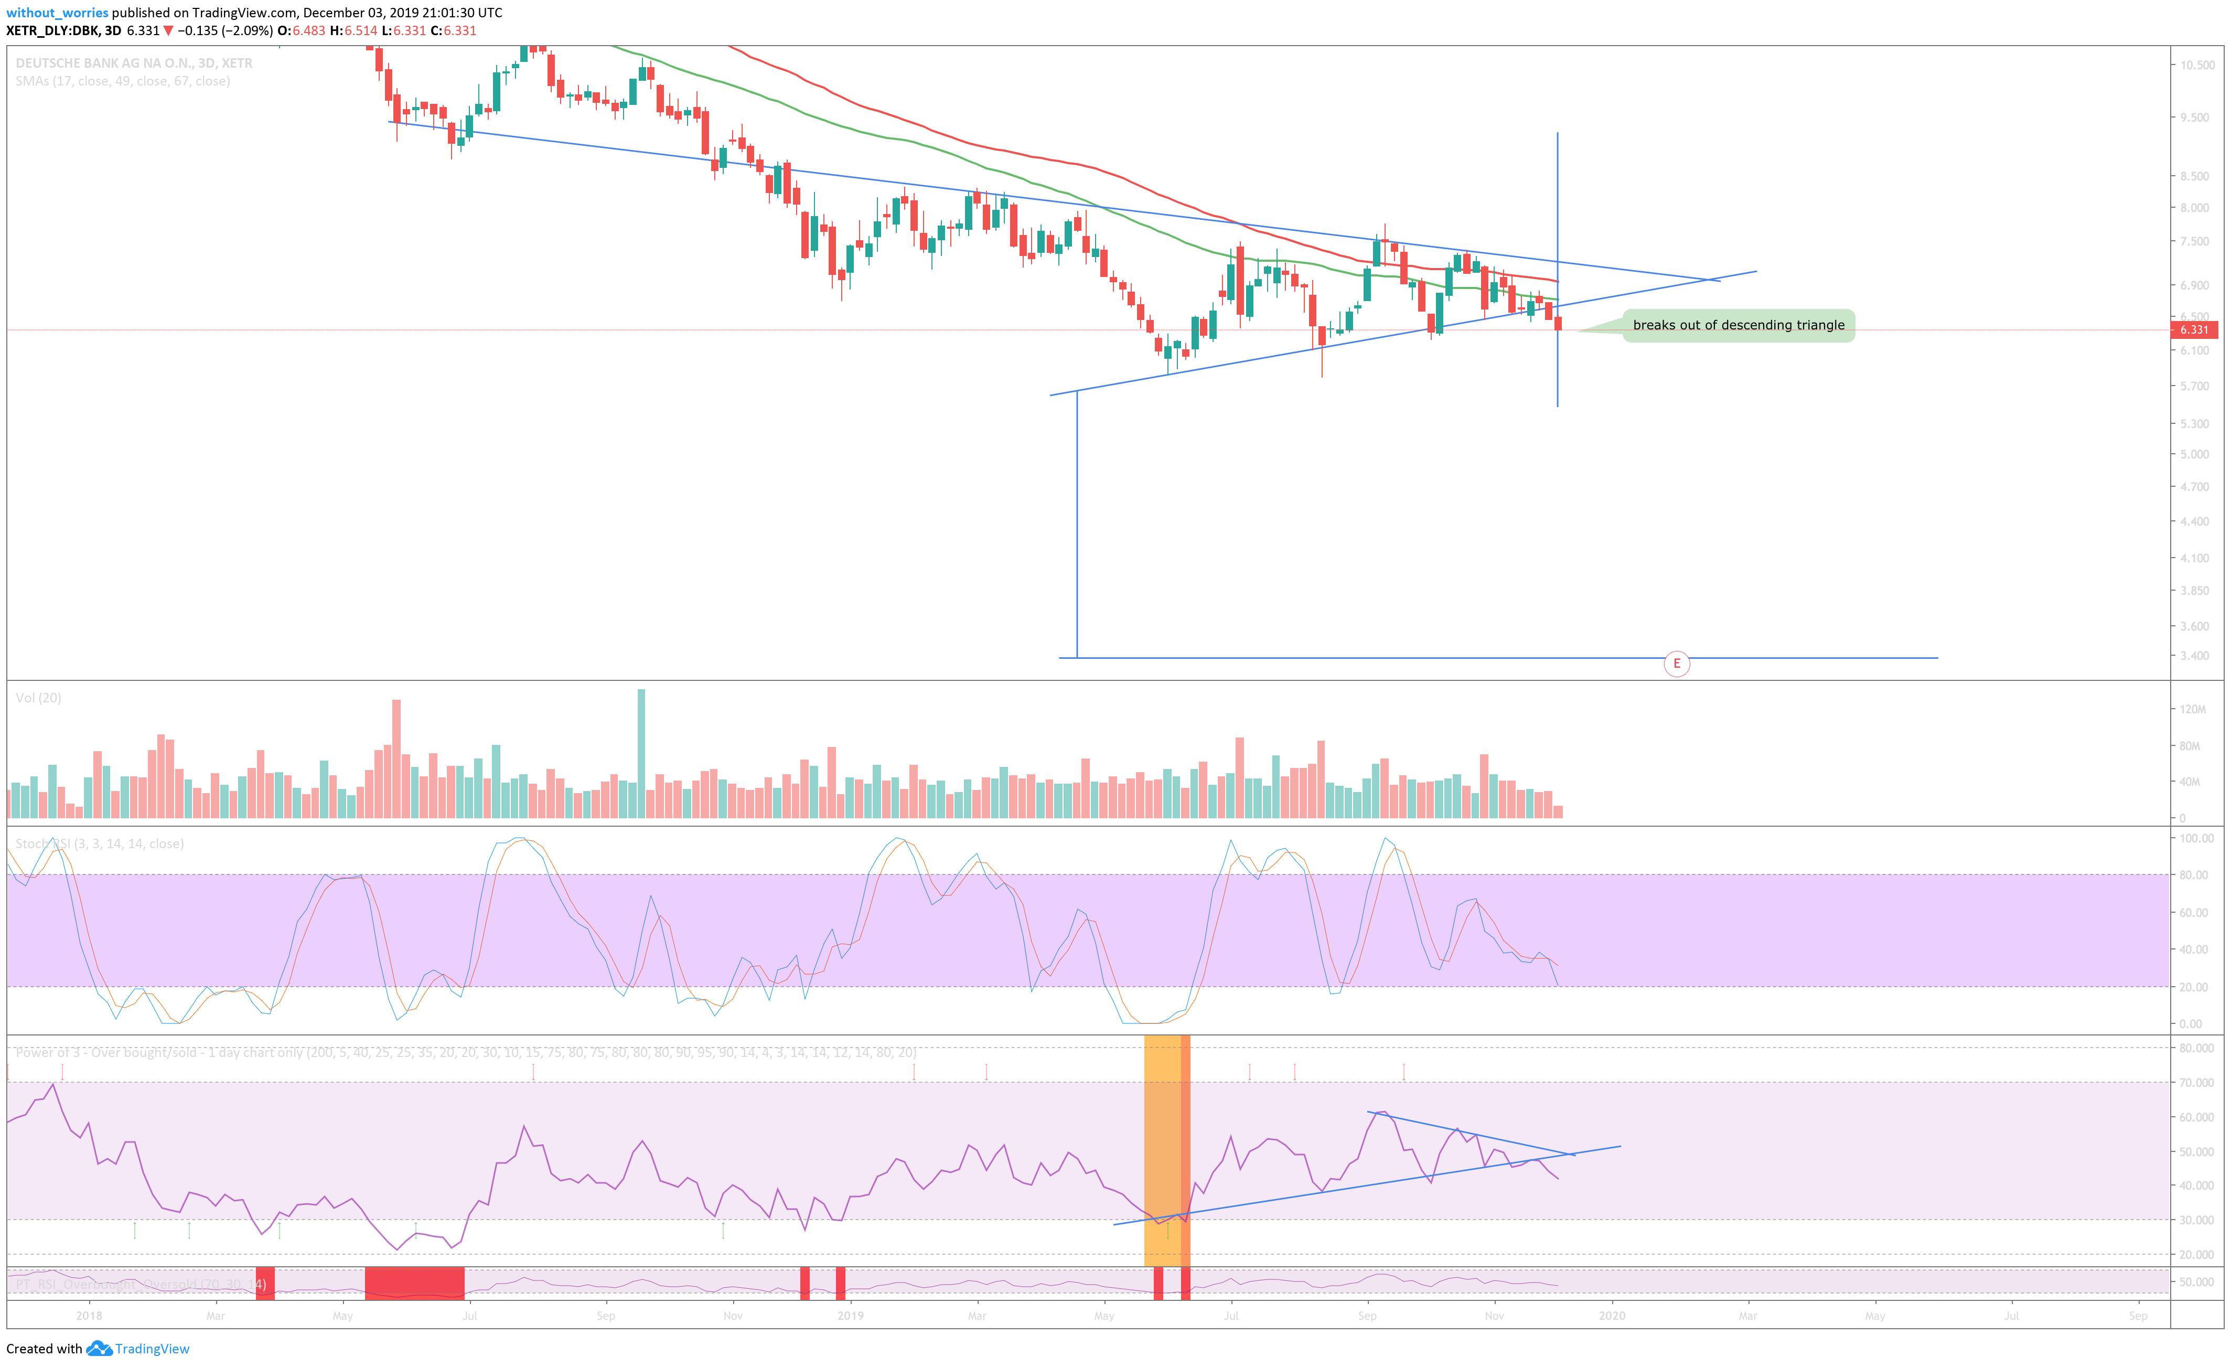Click the 3.400 price axis label

click(2194, 656)
